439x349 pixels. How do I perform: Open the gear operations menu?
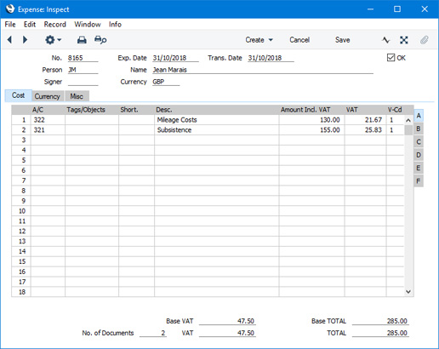(x=53, y=40)
